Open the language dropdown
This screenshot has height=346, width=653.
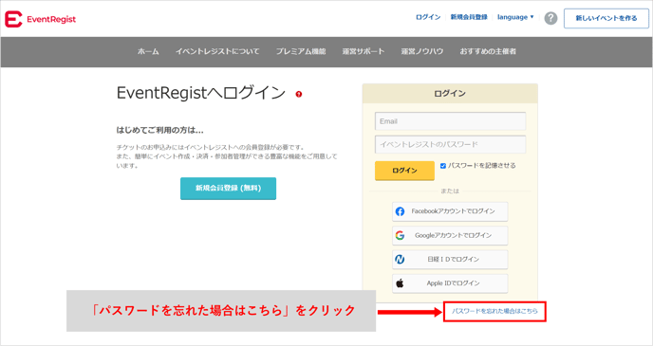(x=515, y=17)
